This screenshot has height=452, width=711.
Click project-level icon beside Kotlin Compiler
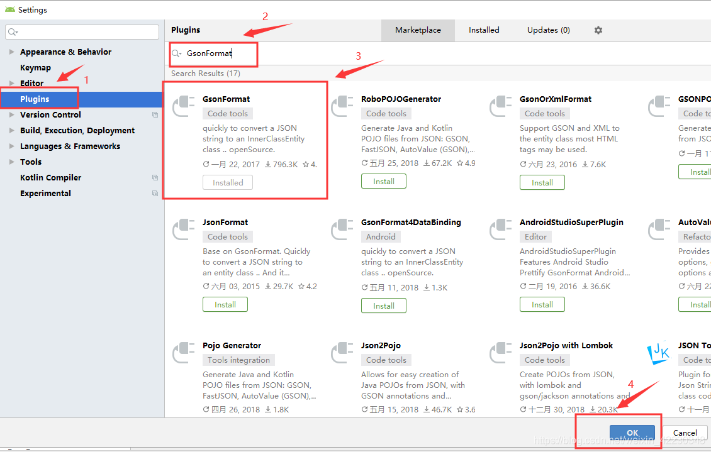(155, 177)
